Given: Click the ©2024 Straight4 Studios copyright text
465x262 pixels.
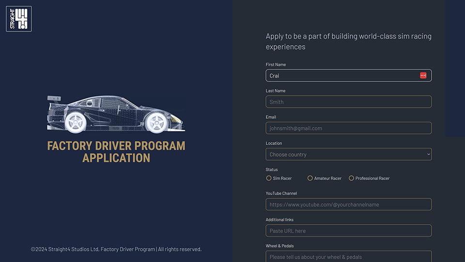Looking at the screenshot, I should pyautogui.click(x=116, y=249).
